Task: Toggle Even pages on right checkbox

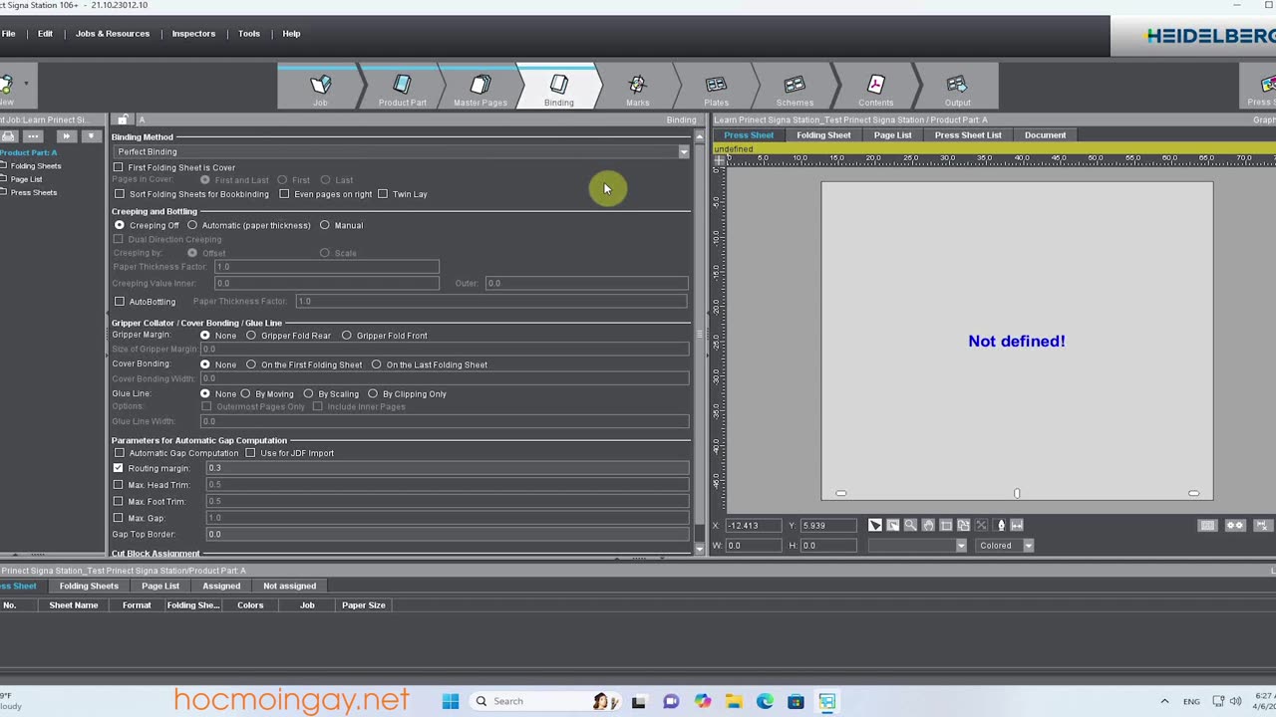Action: coord(285,194)
